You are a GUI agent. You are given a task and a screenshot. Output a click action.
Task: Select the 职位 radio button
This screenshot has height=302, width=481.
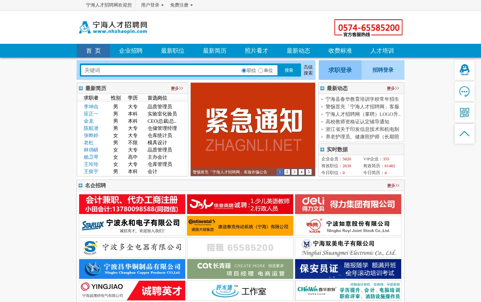coord(244,70)
